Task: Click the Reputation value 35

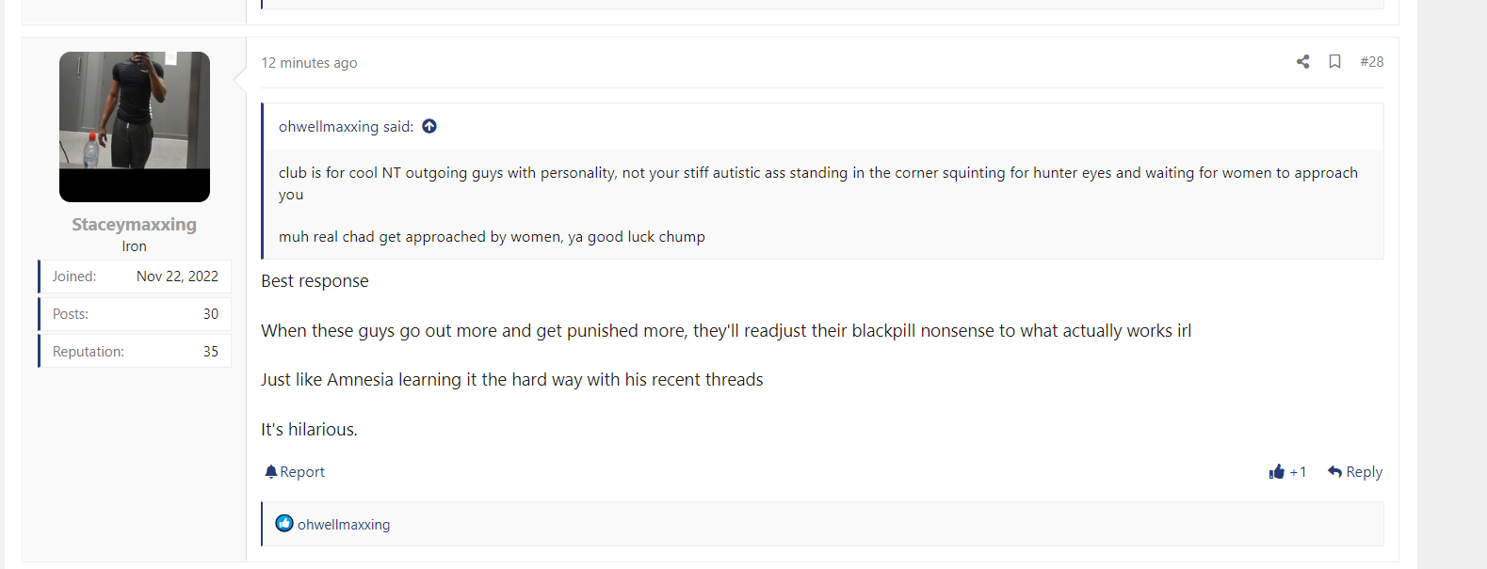Action: [211, 352]
